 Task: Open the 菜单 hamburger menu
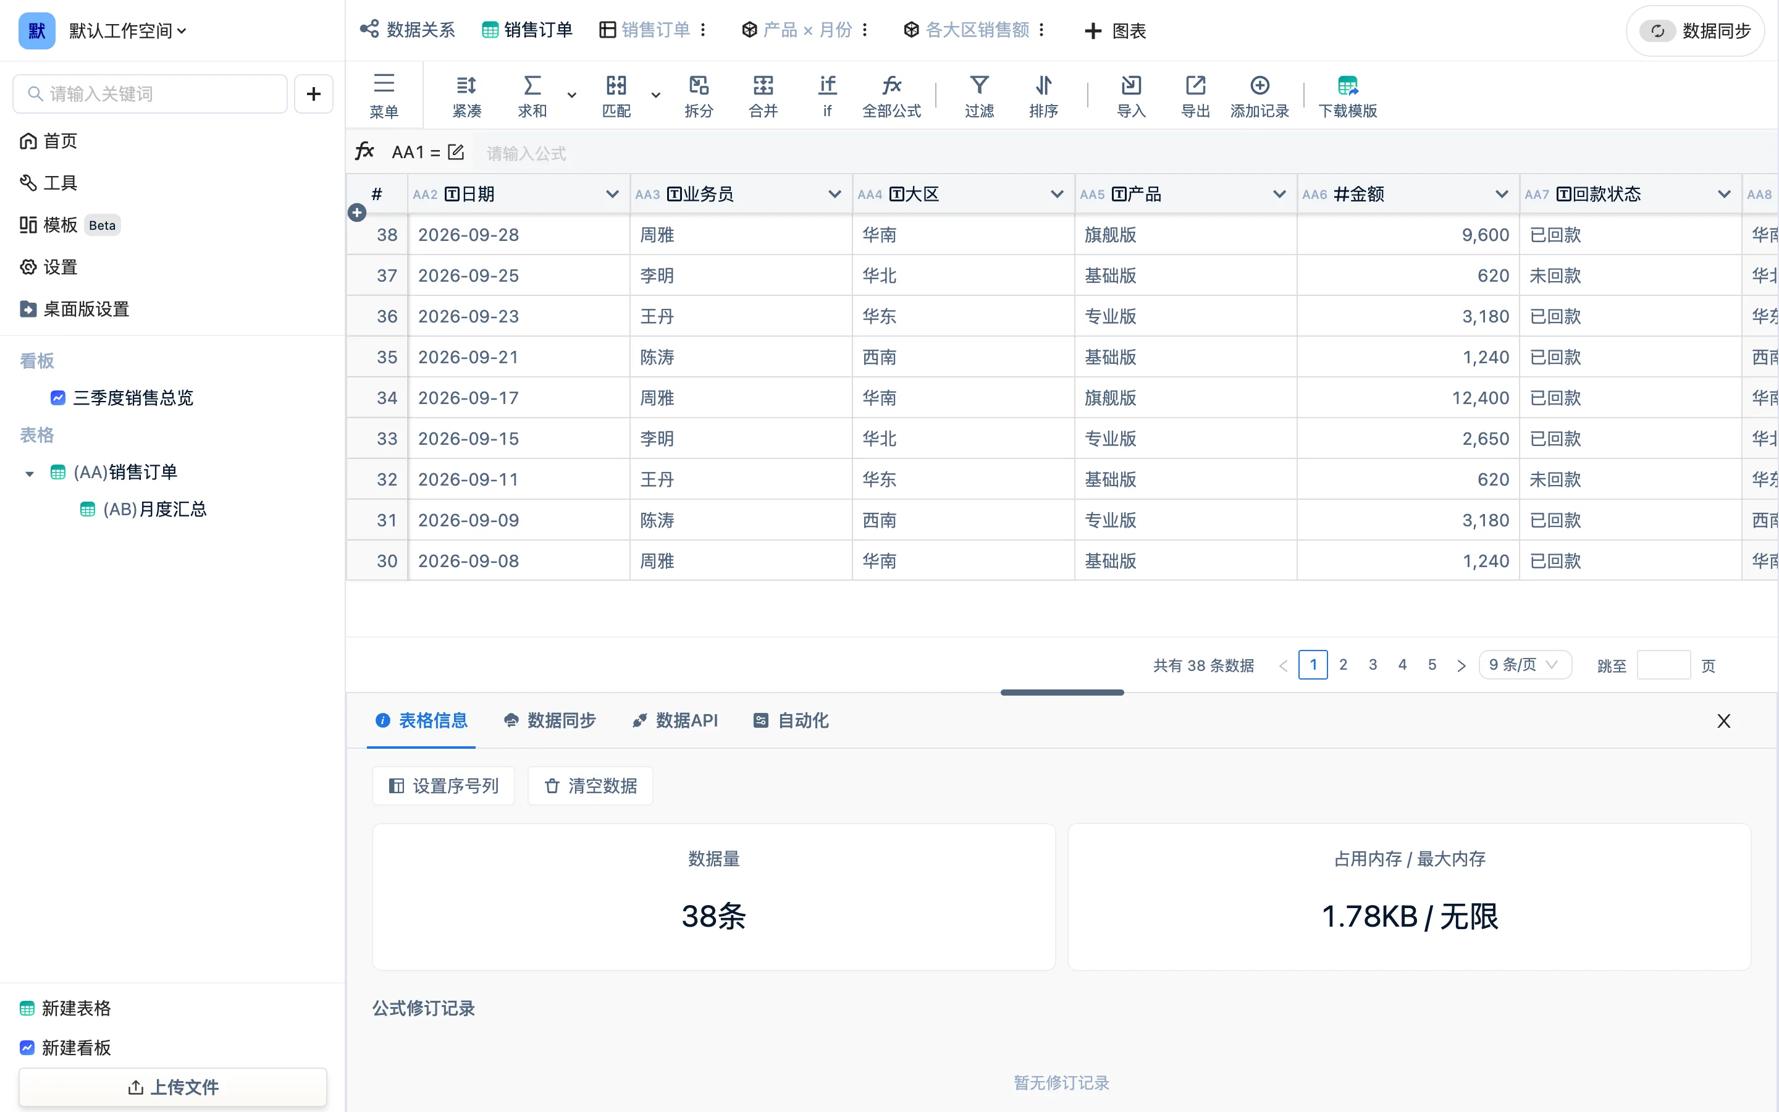[384, 96]
